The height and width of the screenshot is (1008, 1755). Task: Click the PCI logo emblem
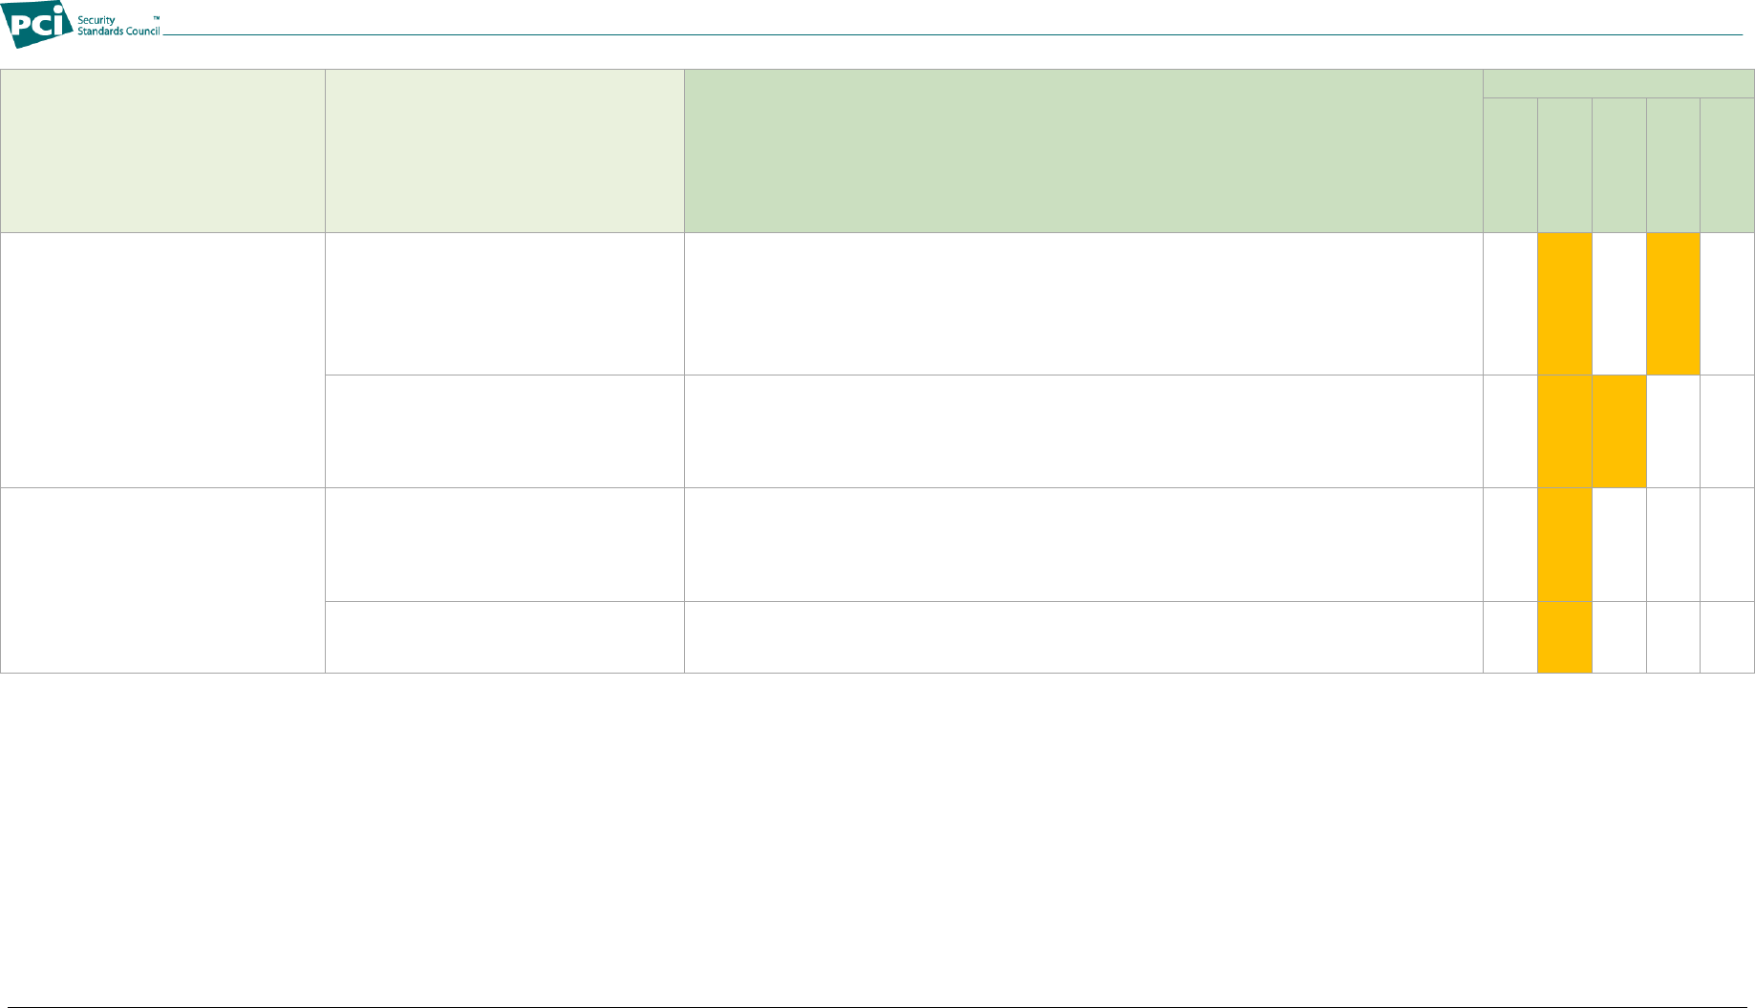36,25
